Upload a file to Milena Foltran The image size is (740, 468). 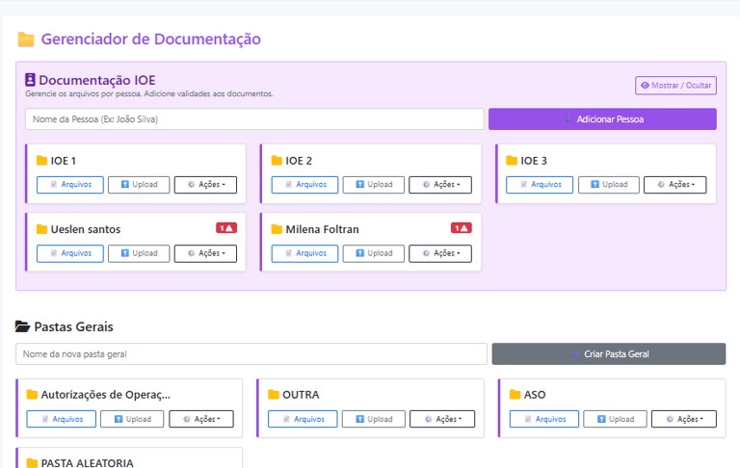pyautogui.click(x=374, y=253)
